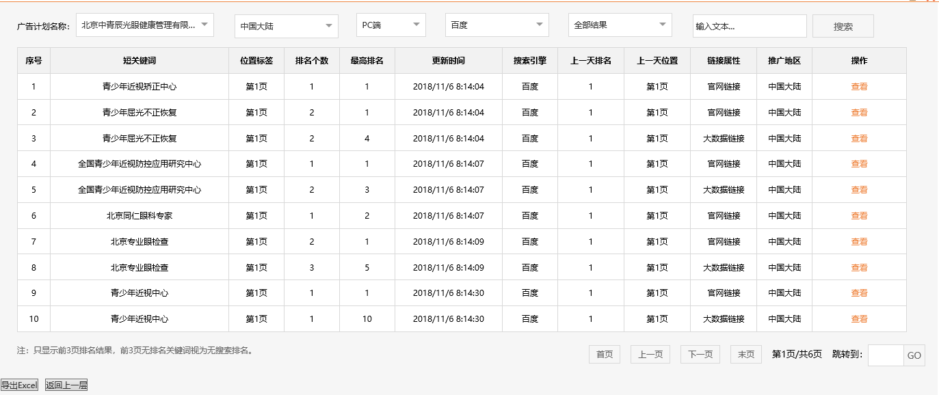Click the 跳转到 page number field
The height and width of the screenshot is (395, 939).
tap(885, 355)
